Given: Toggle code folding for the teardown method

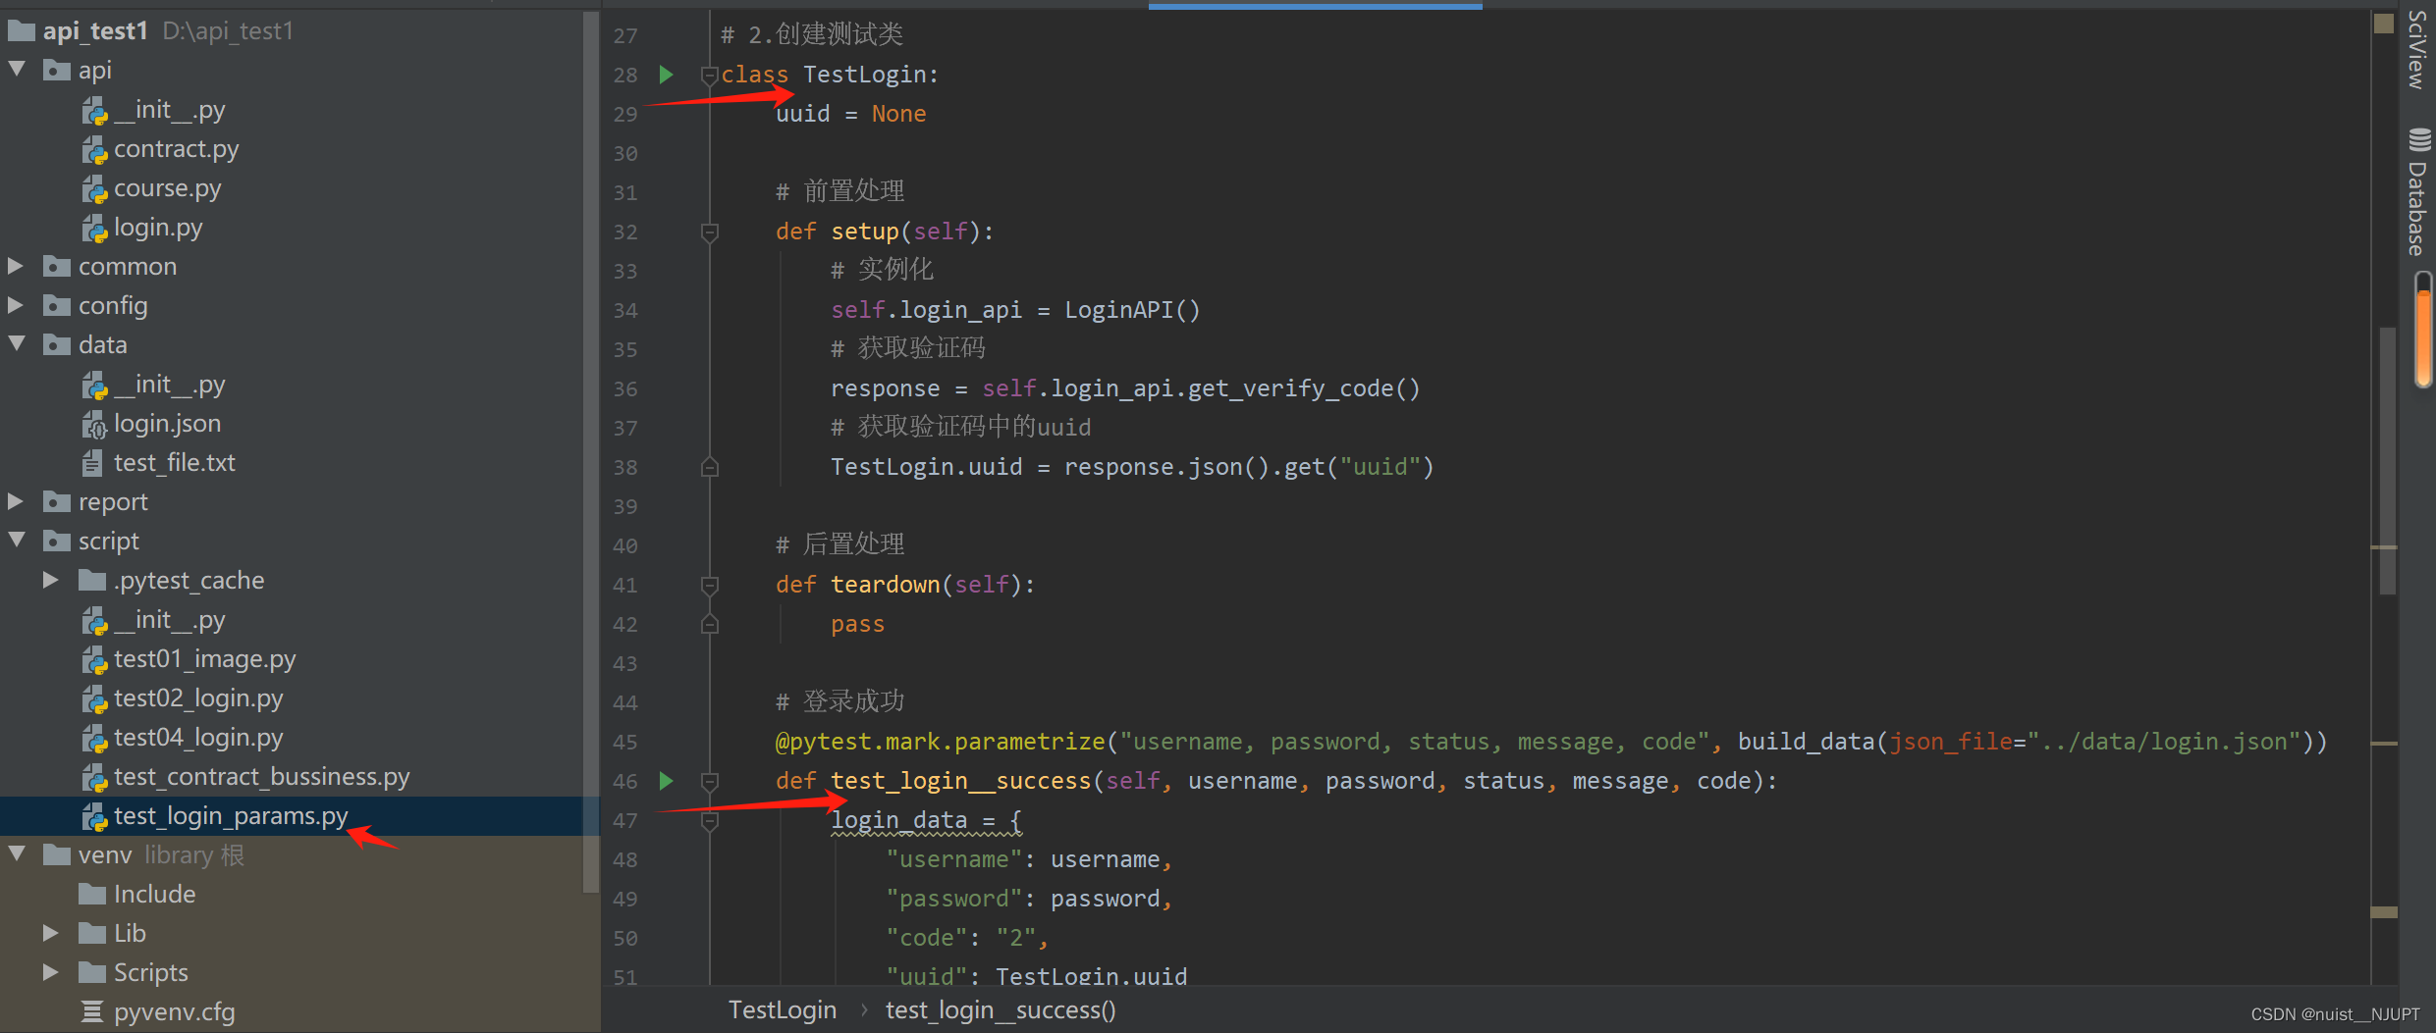Looking at the screenshot, I should click(709, 586).
